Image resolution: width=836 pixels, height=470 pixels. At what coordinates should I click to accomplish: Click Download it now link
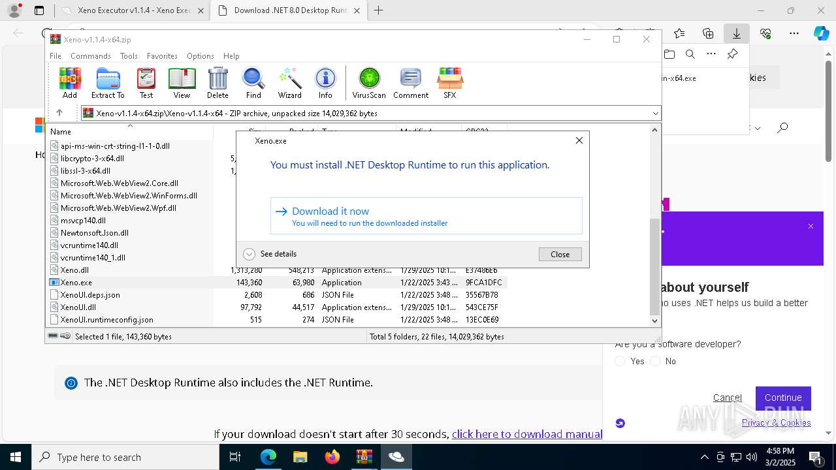[x=426, y=216]
